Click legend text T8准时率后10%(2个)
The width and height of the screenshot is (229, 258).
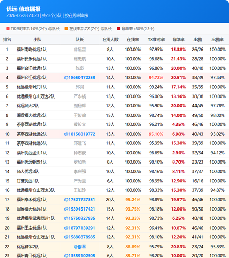click(29, 29)
